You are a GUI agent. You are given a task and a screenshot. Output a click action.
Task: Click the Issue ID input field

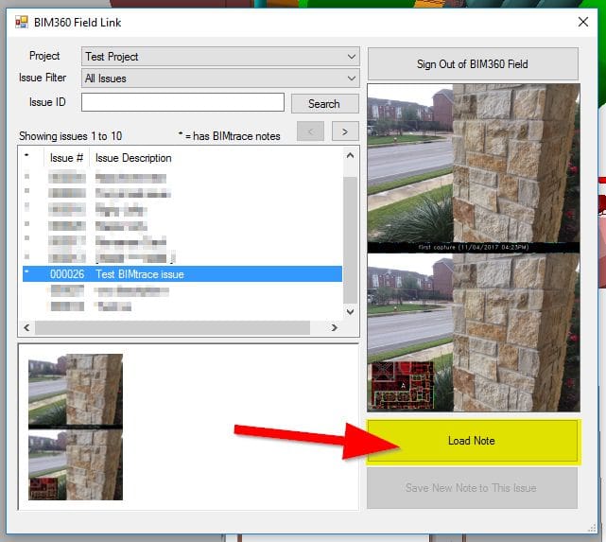click(x=182, y=102)
